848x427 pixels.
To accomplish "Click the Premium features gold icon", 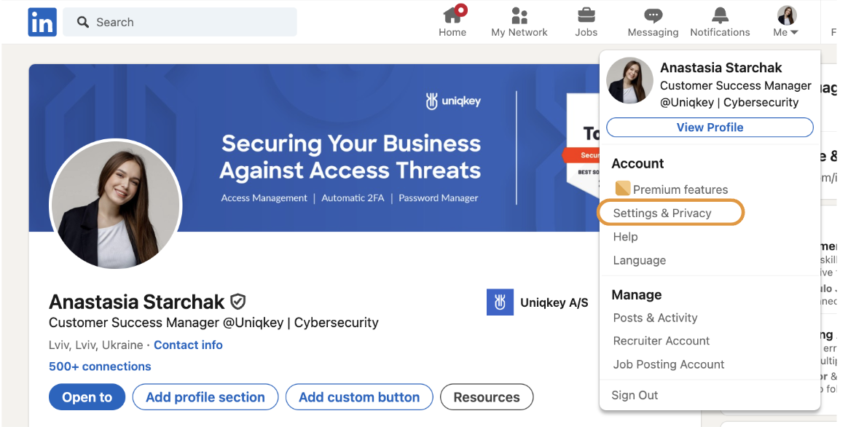I will [622, 188].
